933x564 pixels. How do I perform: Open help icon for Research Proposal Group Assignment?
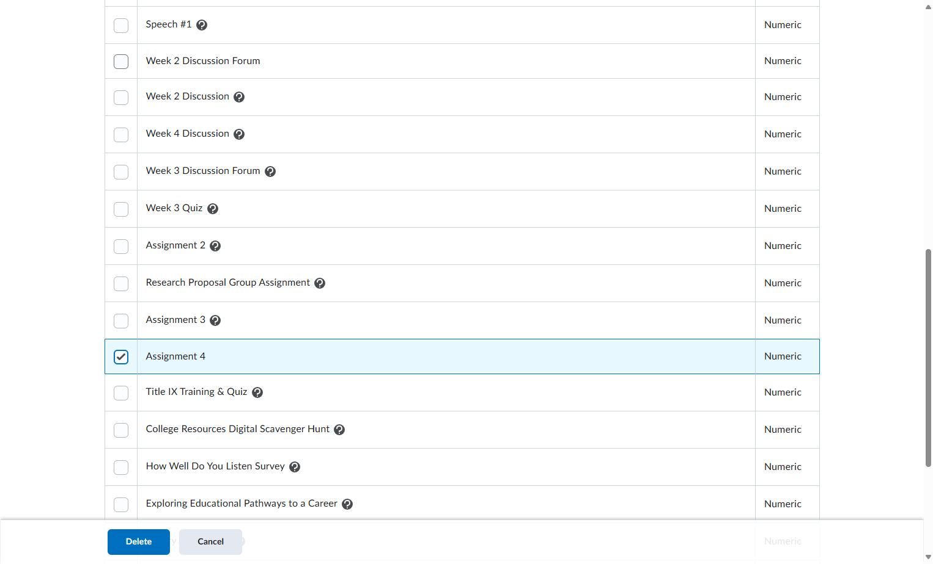point(320,283)
